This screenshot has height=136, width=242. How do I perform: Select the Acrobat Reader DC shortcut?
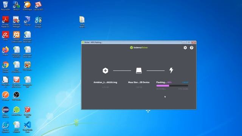(5, 22)
